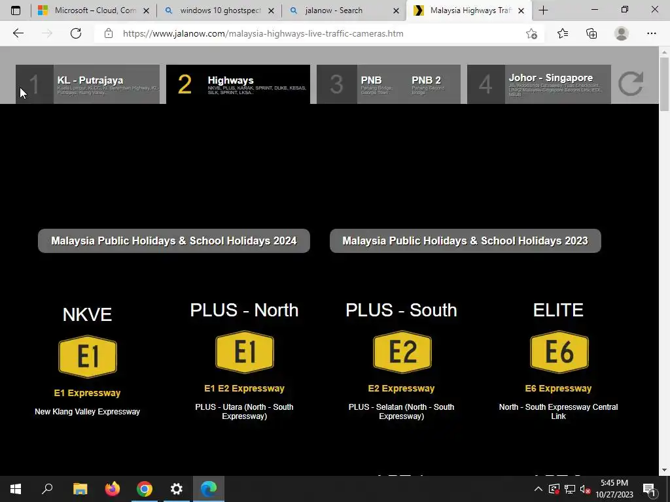The height and width of the screenshot is (502, 670).
Task: Click the muted volume tray icon
Action: tap(585, 489)
